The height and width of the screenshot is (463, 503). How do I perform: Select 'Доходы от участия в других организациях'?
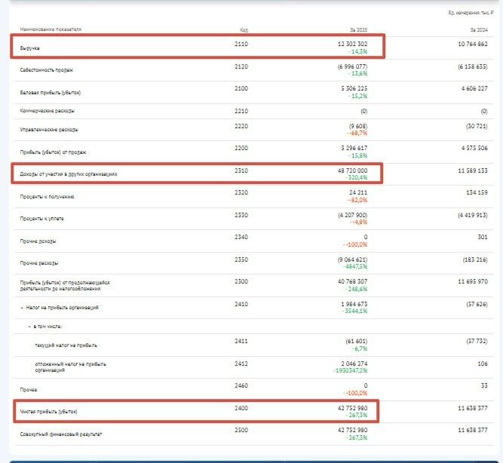(x=69, y=174)
